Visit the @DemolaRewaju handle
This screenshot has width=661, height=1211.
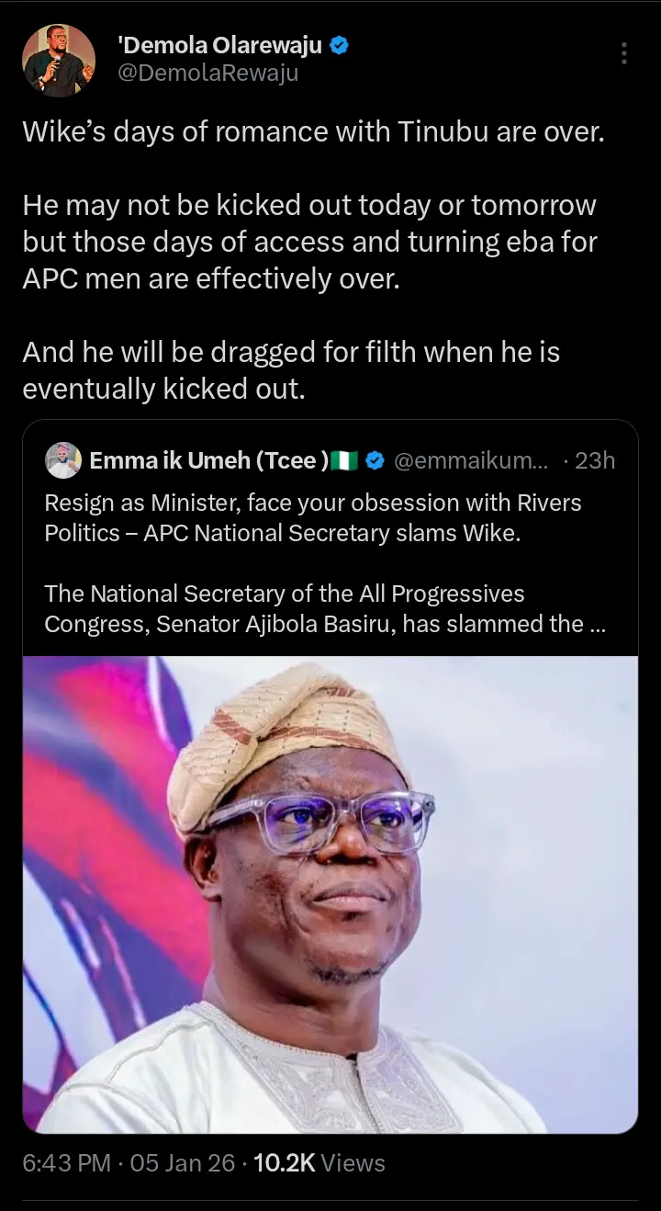coord(207,74)
